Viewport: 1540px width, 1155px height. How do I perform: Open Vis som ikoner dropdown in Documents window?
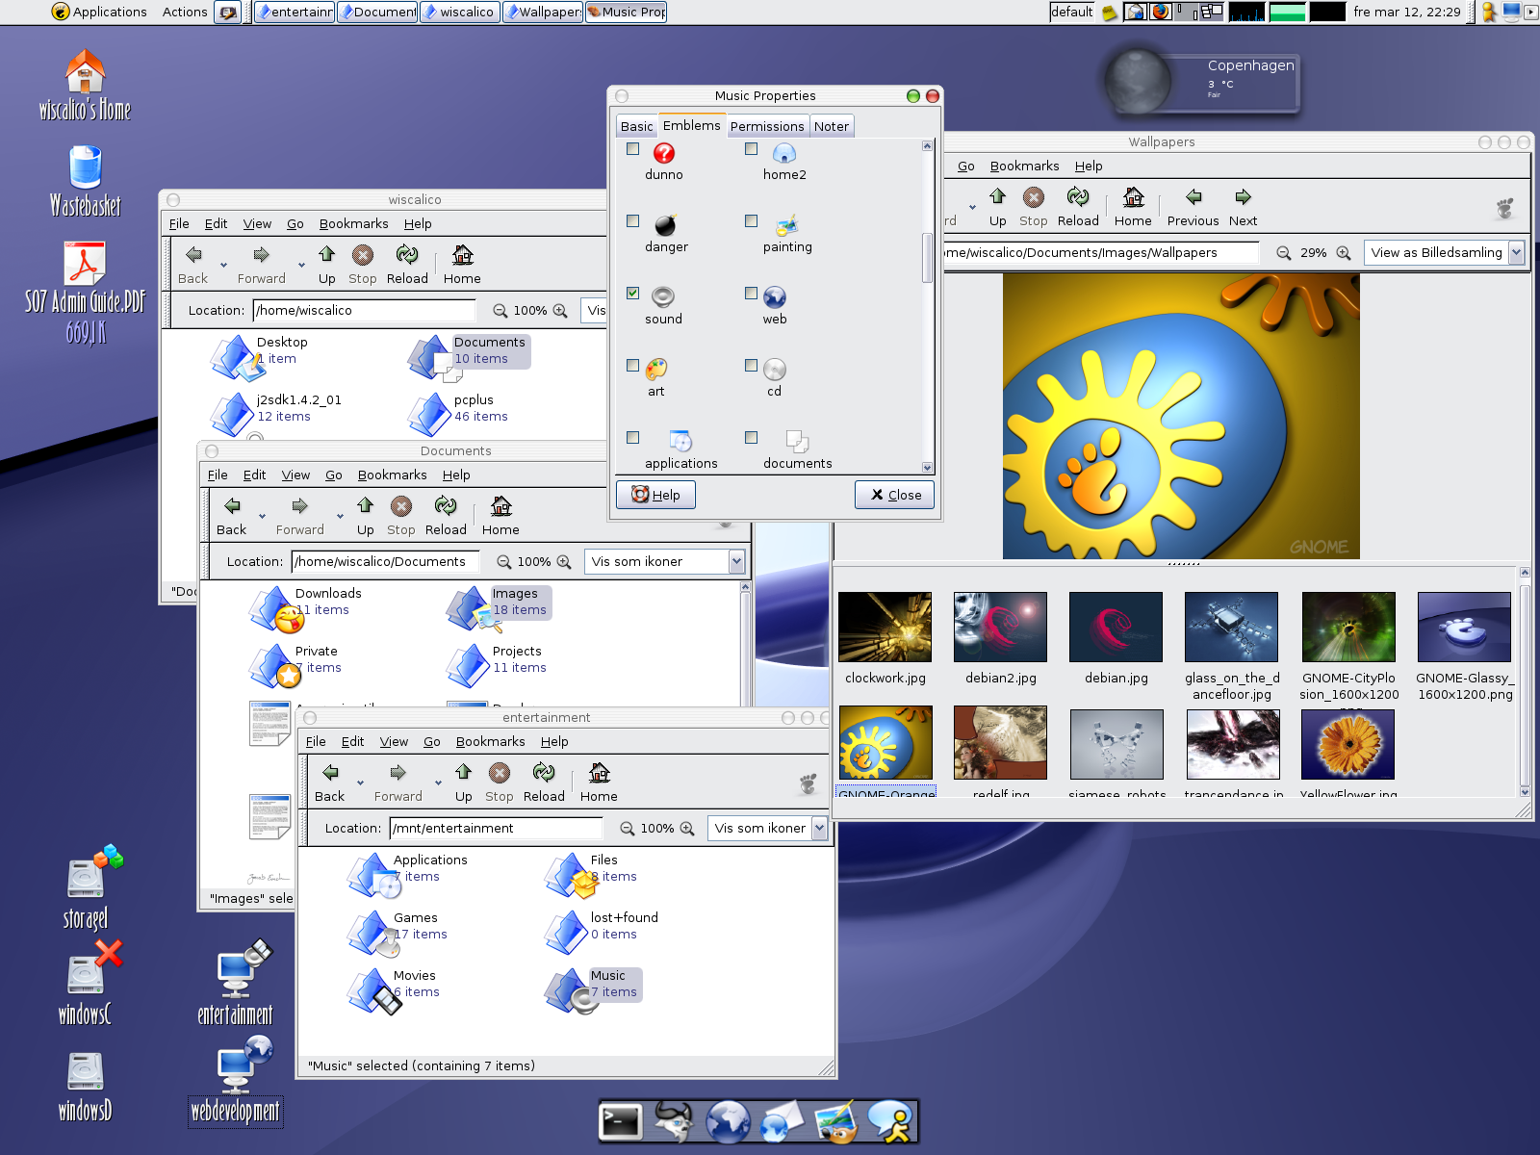click(x=664, y=561)
